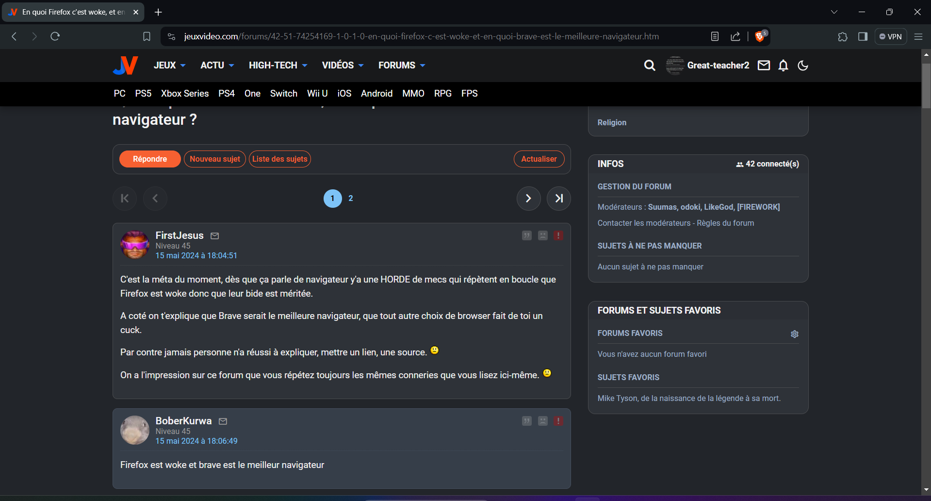Open the site search magnifier

[650, 65]
